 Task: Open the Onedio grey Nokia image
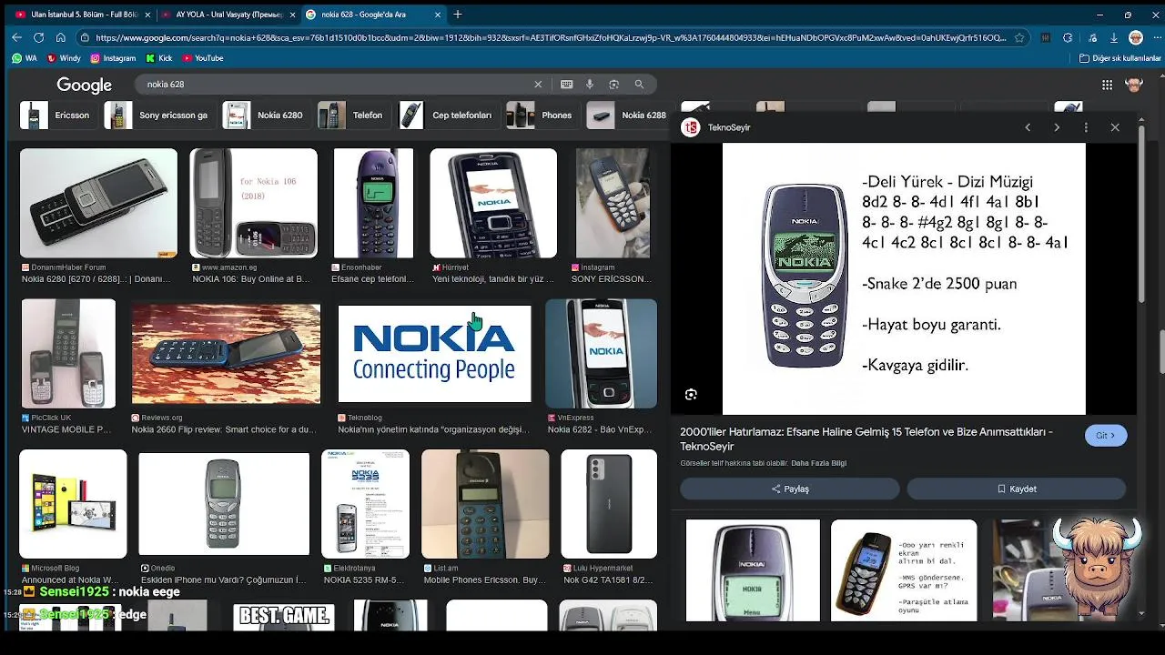(x=224, y=503)
